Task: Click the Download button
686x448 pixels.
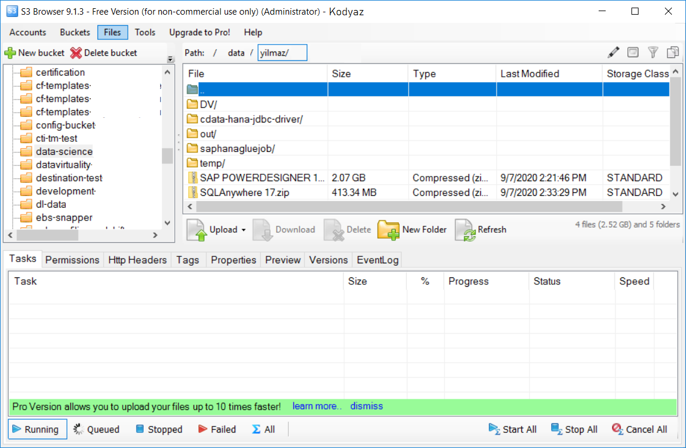Action: 284,230
